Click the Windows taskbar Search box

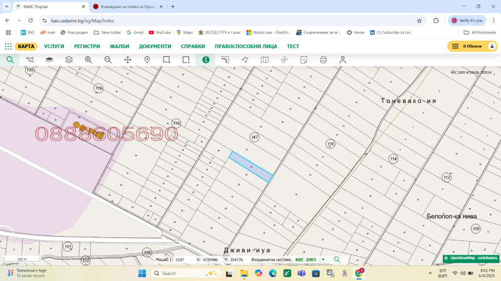pyautogui.click(x=186, y=274)
